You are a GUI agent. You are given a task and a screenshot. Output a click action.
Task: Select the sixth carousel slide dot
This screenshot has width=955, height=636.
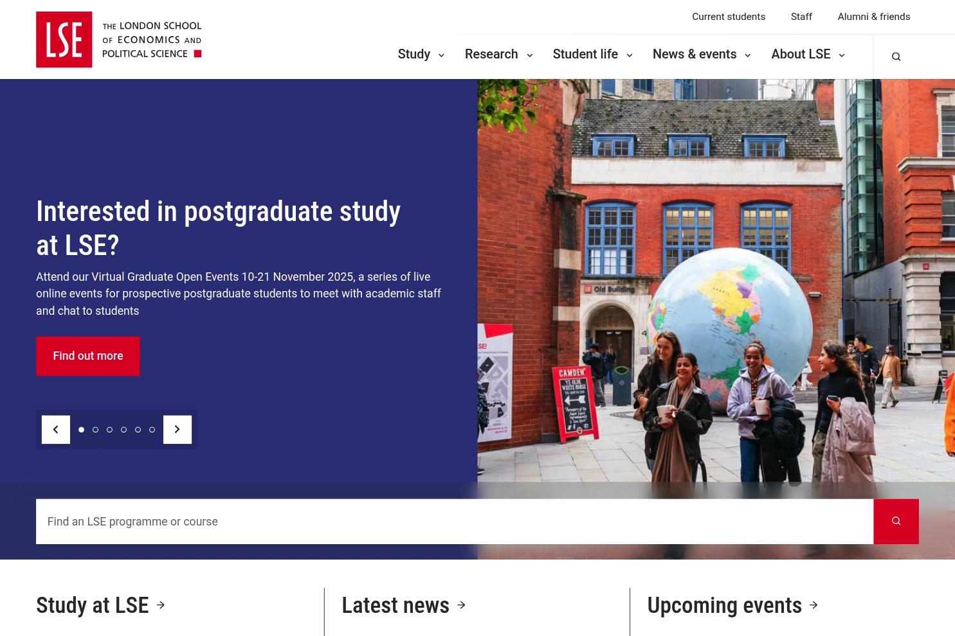[x=152, y=430]
